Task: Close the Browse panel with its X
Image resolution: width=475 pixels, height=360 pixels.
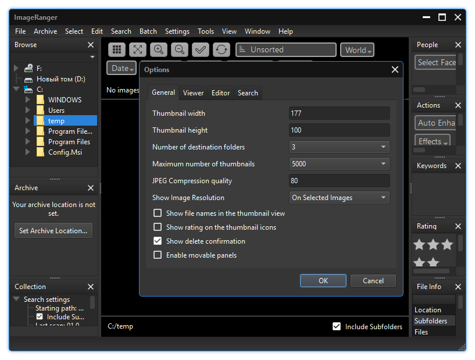Action: click(x=90, y=45)
